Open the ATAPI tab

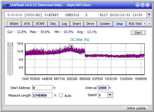(40, 24)
